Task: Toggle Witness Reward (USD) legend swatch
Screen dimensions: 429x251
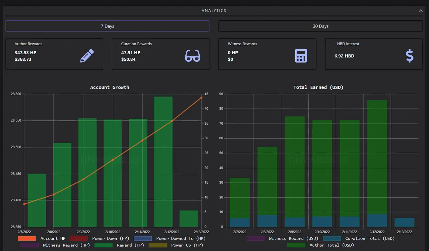Action: click(255, 238)
